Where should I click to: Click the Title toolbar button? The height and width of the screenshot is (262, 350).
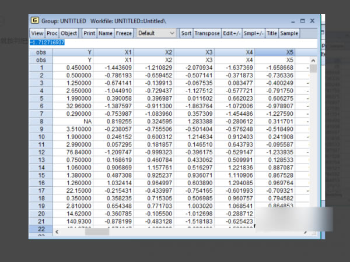(272, 33)
